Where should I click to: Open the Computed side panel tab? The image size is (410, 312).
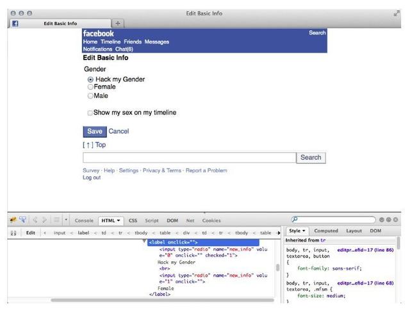325,231
